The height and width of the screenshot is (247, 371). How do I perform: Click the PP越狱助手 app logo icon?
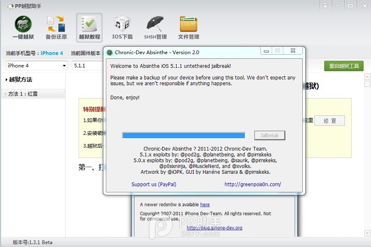pyautogui.click(x=10, y=6)
